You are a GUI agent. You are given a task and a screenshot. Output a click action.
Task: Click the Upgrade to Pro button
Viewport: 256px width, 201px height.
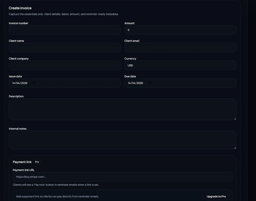[217, 196]
